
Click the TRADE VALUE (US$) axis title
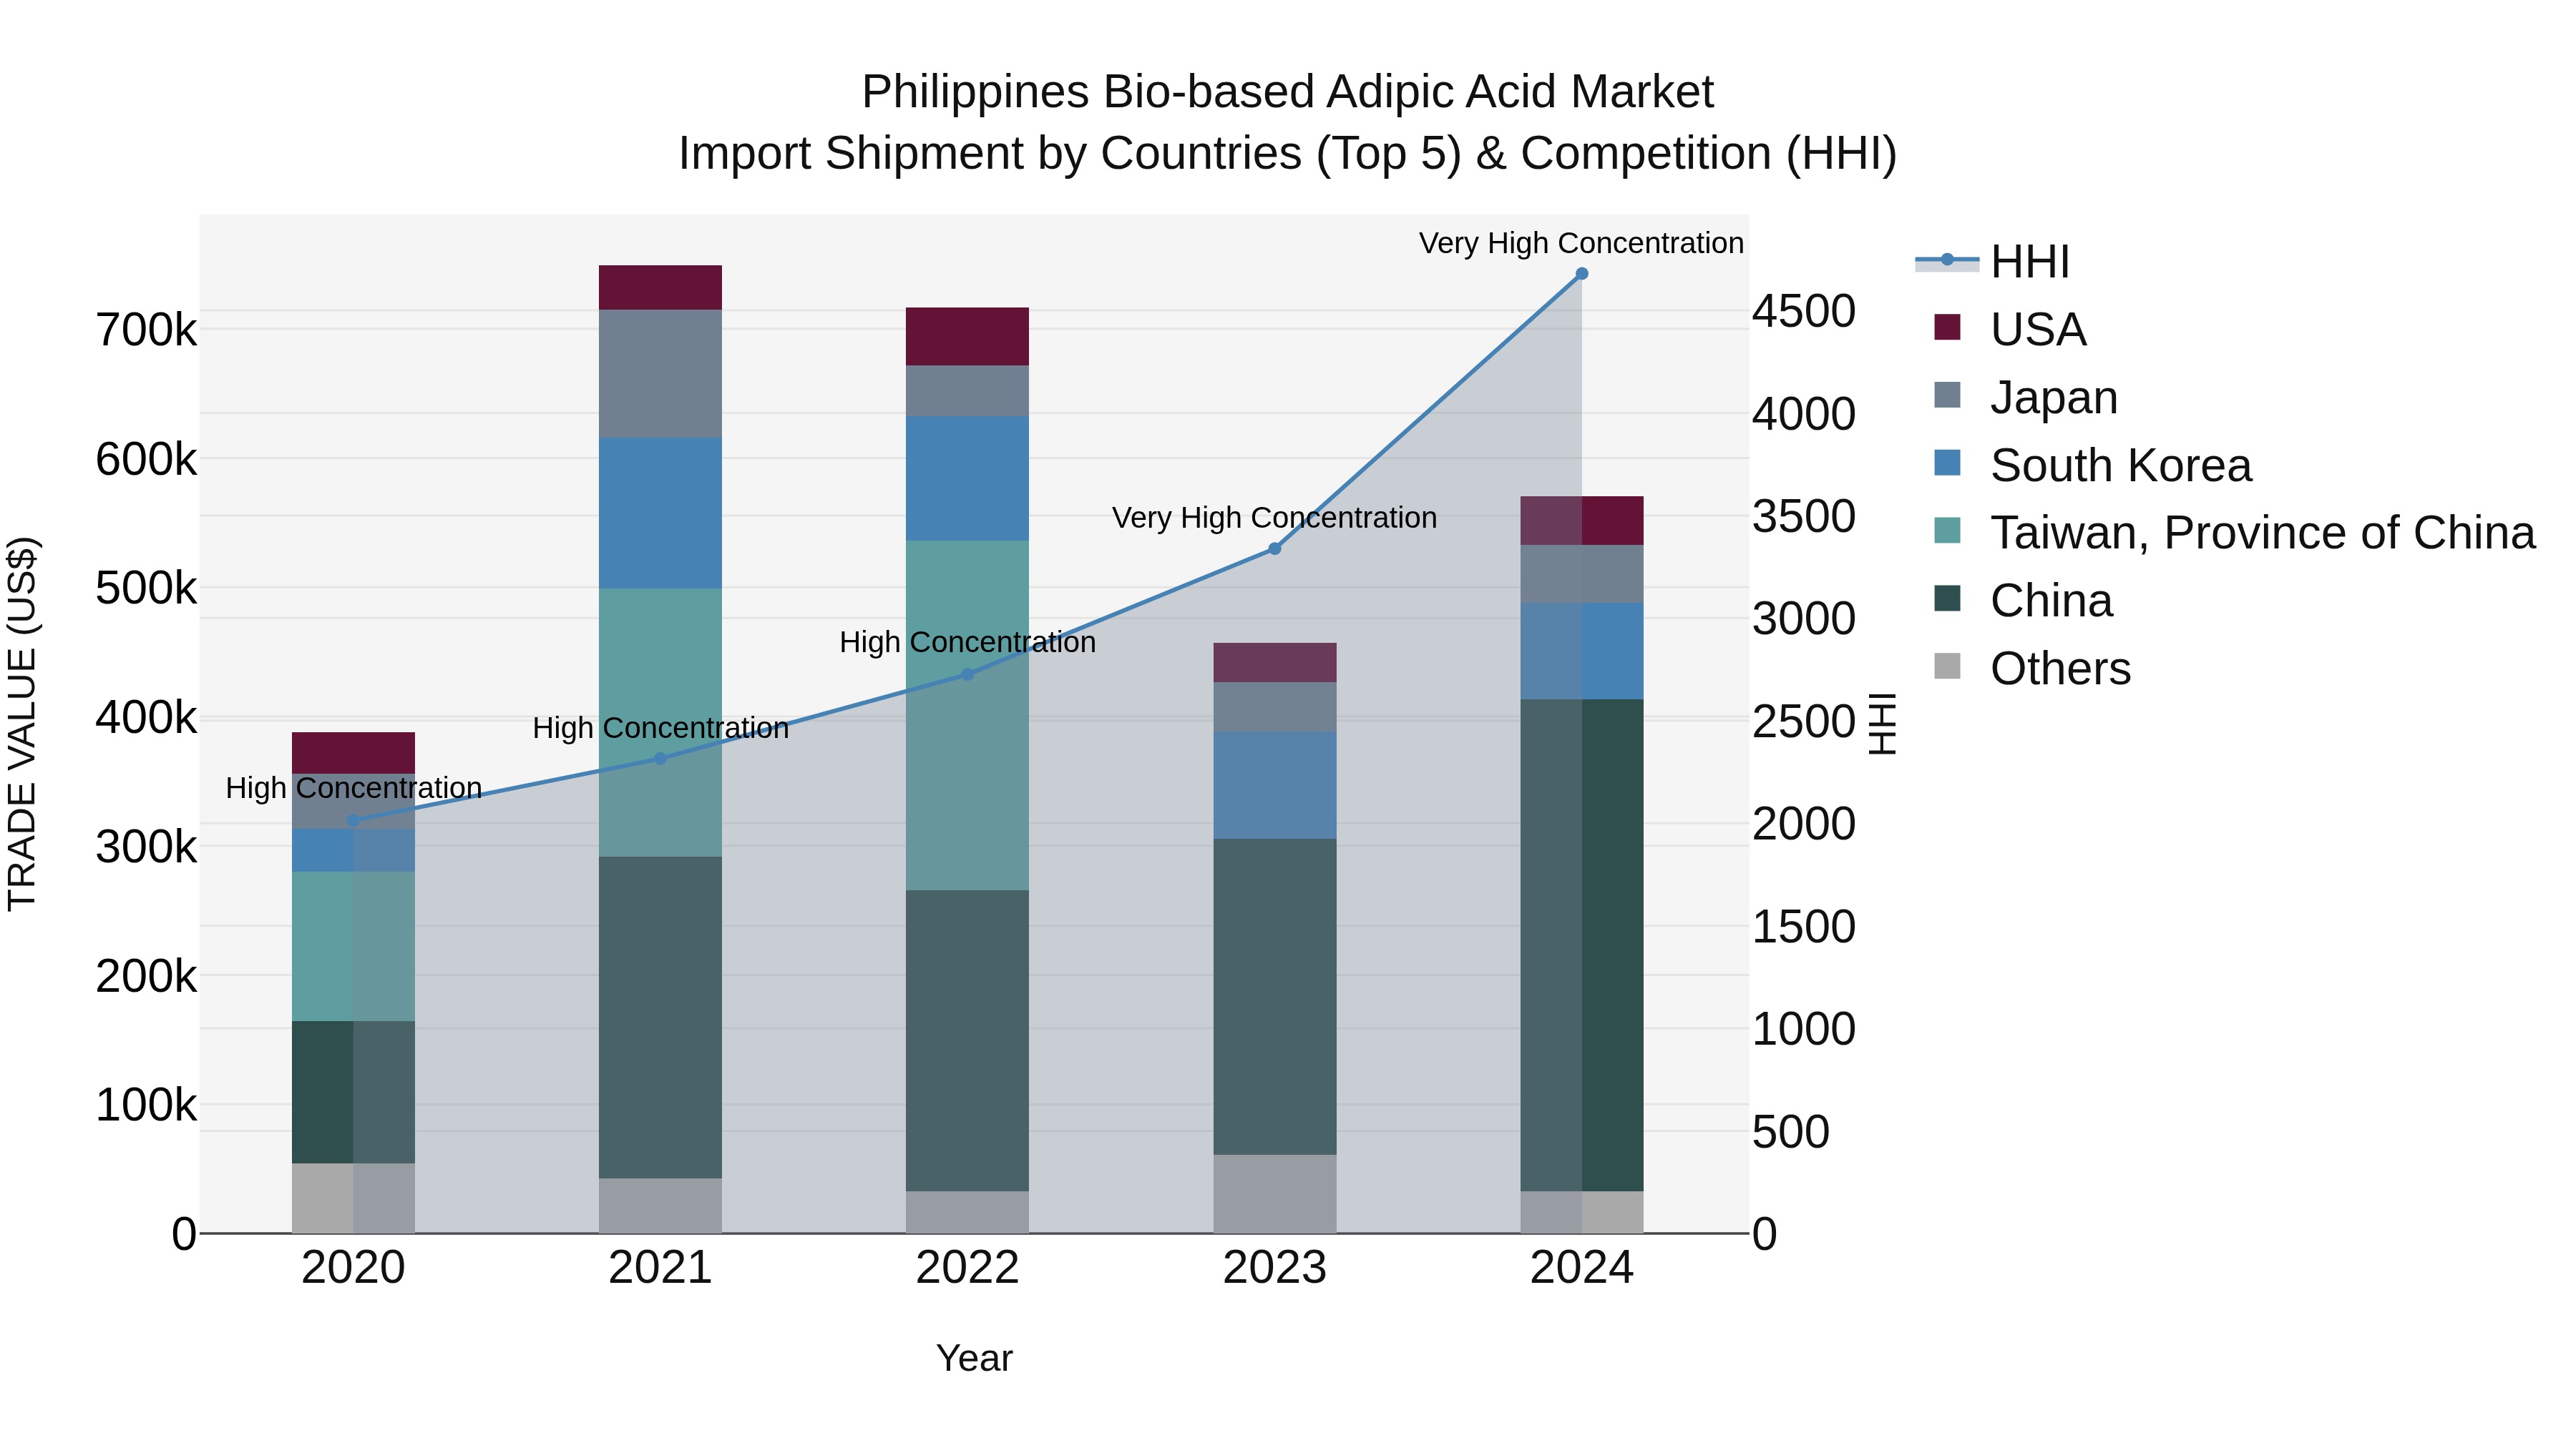(x=22, y=724)
